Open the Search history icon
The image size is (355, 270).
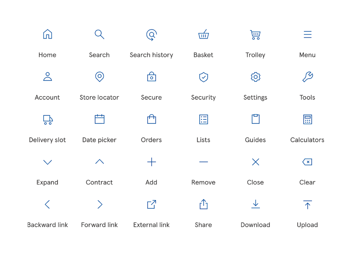152,35
